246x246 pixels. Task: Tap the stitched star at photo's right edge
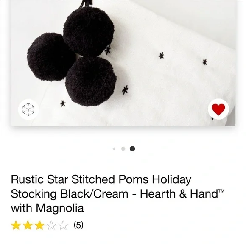coord(204,62)
